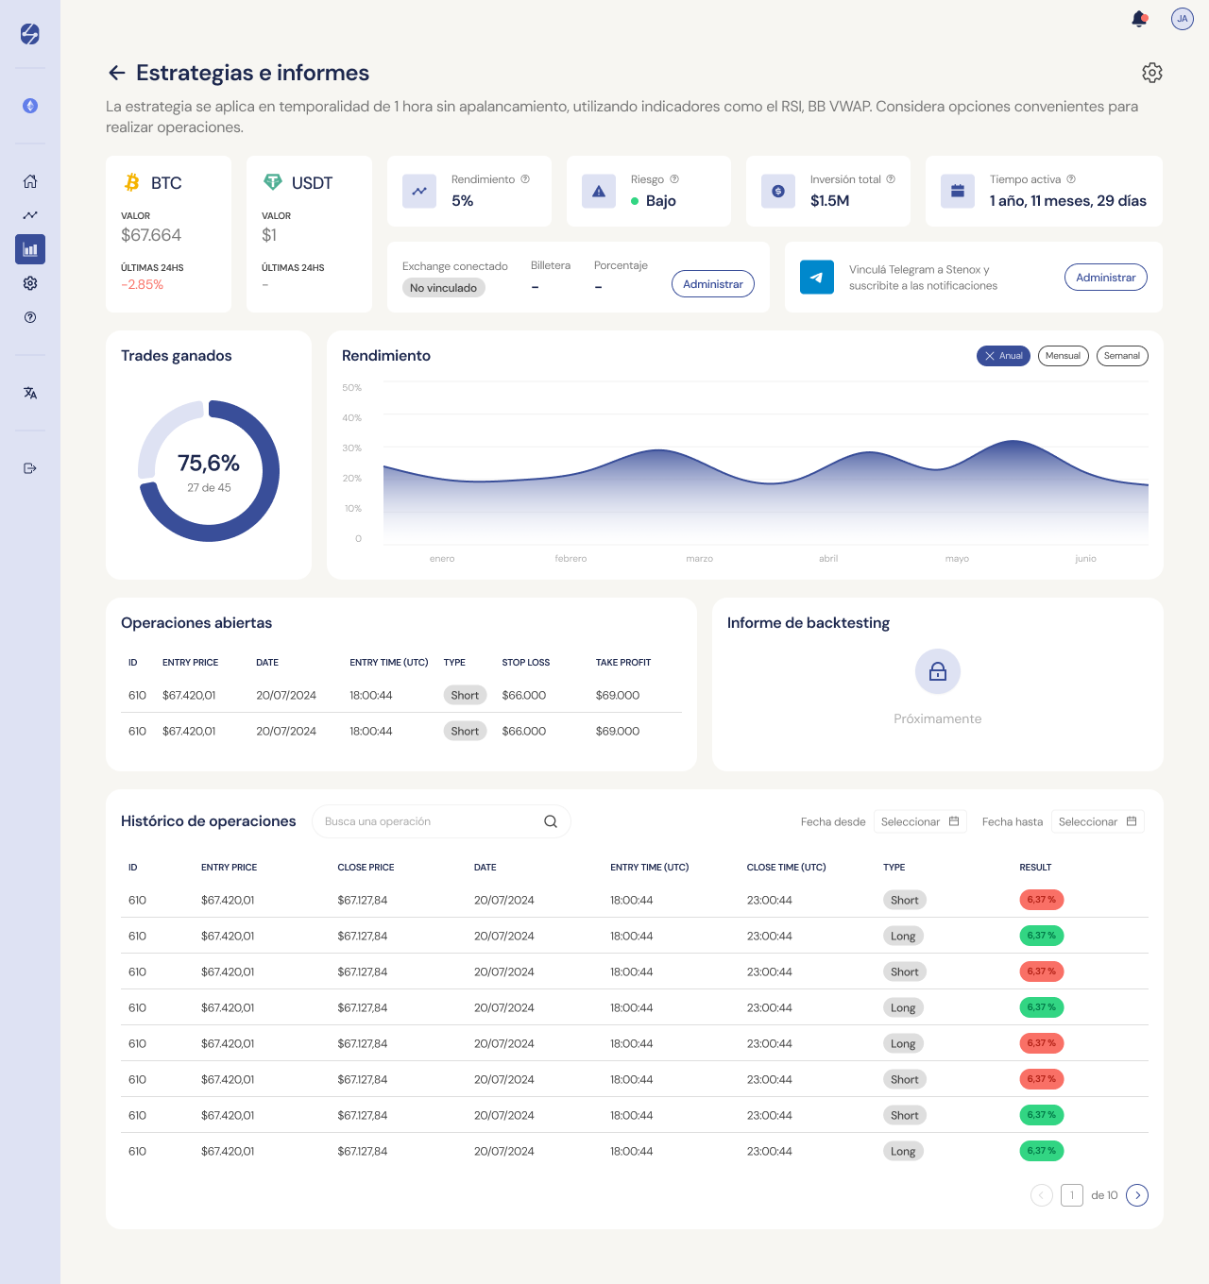Click the page number 1 box
Screen dimensions: 1209x1284
pos(1072,1195)
